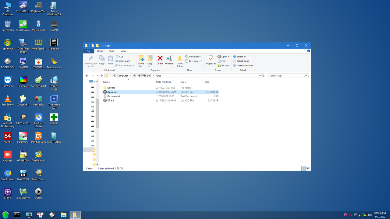
Task: Switch to details view mode
Action: [x=303, y=168]
